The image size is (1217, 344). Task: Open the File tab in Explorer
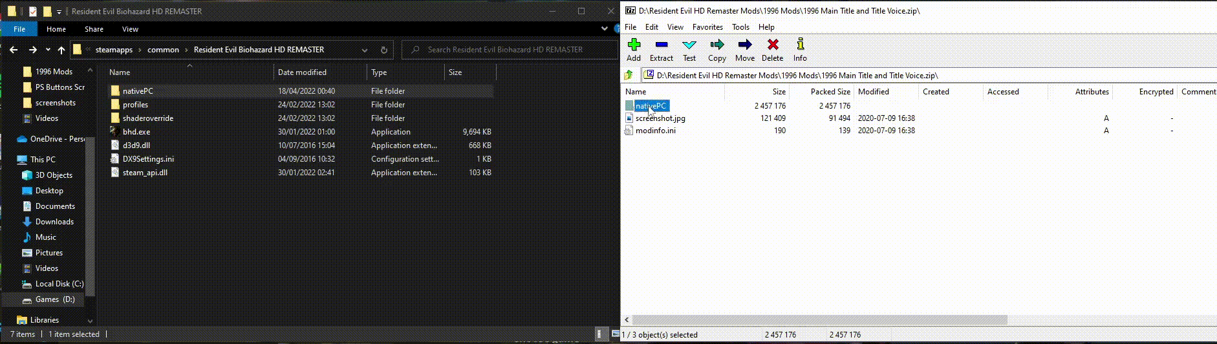pyautogui.click(x=19, y=29)
